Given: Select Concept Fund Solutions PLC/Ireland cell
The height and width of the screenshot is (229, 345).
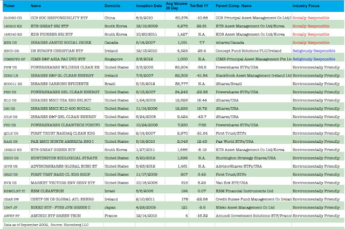Looking at the screenshot, I should click(x=249, y=51).
